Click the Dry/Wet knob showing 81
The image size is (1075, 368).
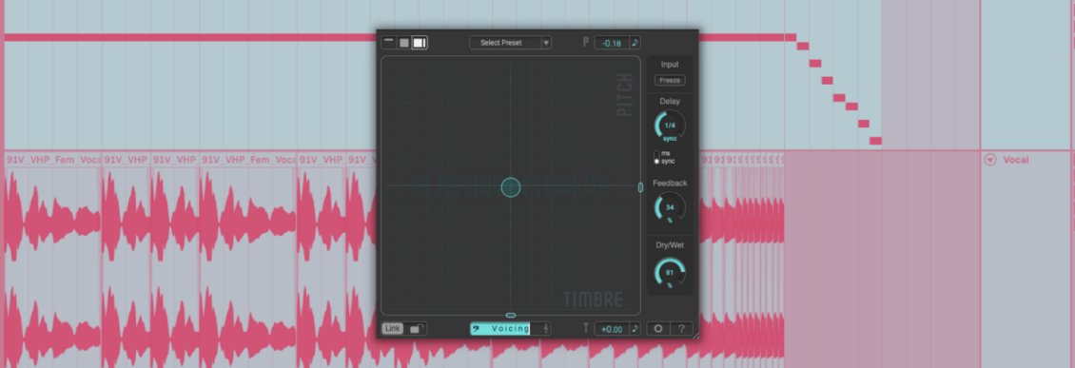pos(670,272)
